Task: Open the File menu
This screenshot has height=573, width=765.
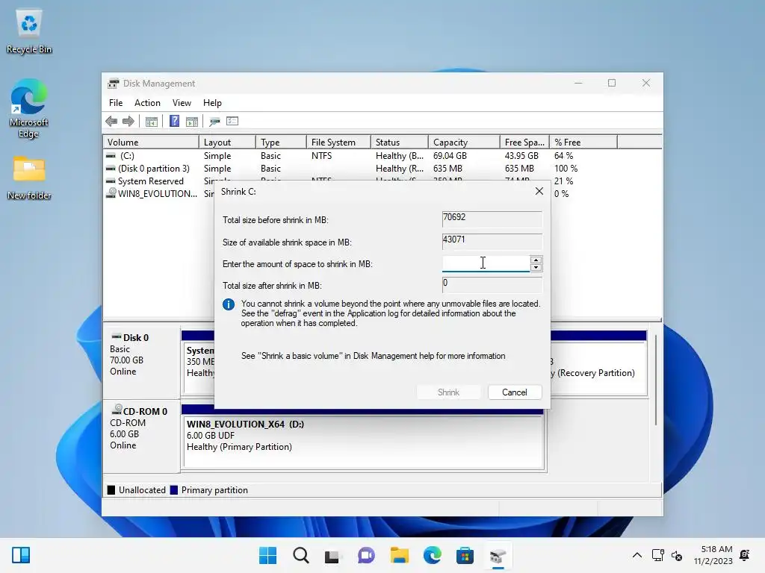Action: [x=116, y=103]
